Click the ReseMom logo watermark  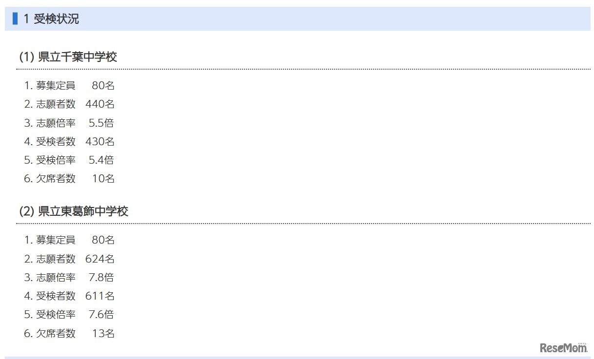point(564,347)
